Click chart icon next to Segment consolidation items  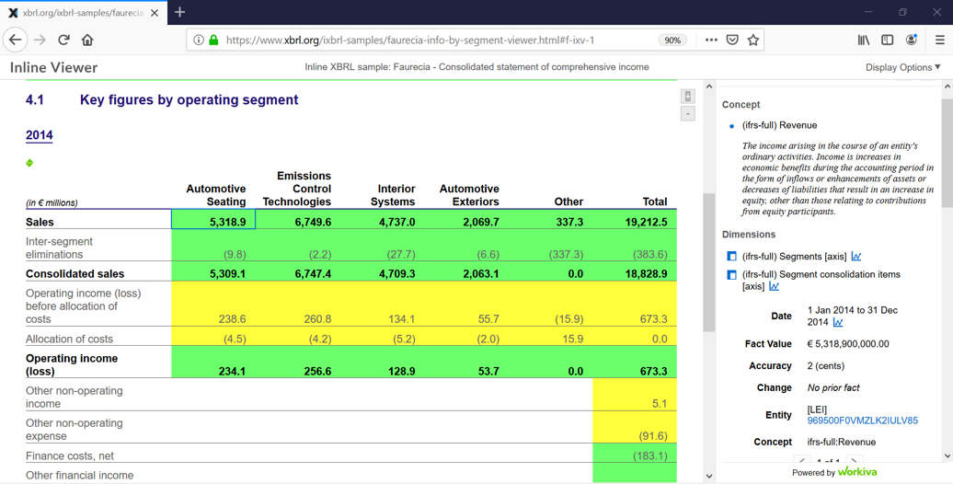tap(774, 286)
